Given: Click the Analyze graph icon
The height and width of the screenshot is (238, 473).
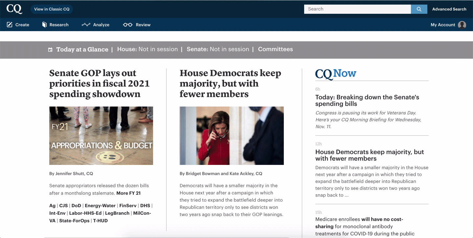Looking at the screenshot, I should tap(86, 25).
